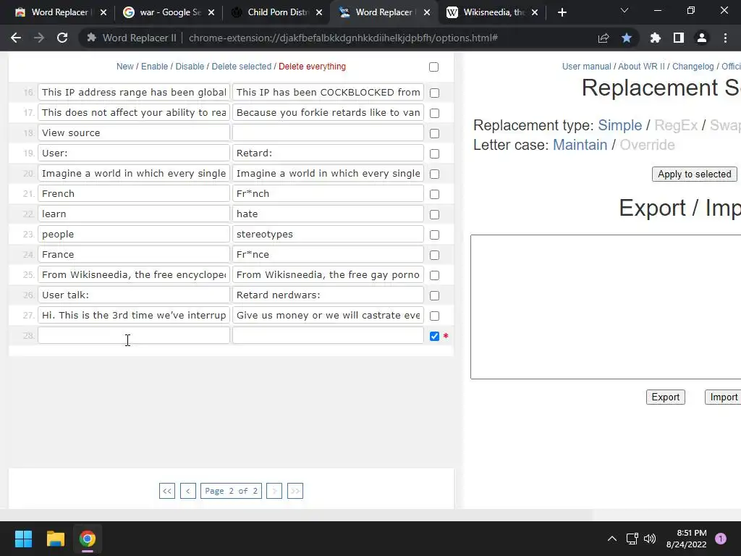Screen dimensions: 741x556
Task: Close the Wikisneedia tab
Action: pyautogui.click(x=535, y=12)
